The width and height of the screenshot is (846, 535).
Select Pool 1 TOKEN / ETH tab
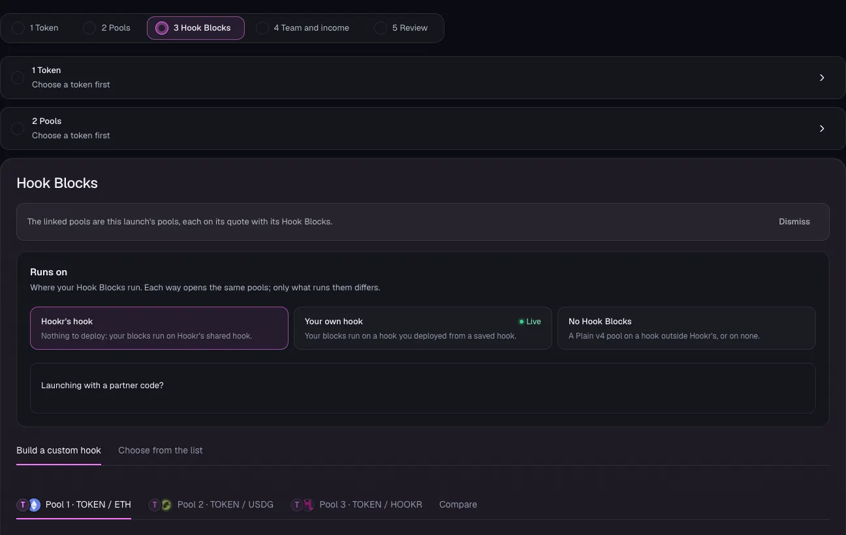pyautogui.click(x=74, y=505)
